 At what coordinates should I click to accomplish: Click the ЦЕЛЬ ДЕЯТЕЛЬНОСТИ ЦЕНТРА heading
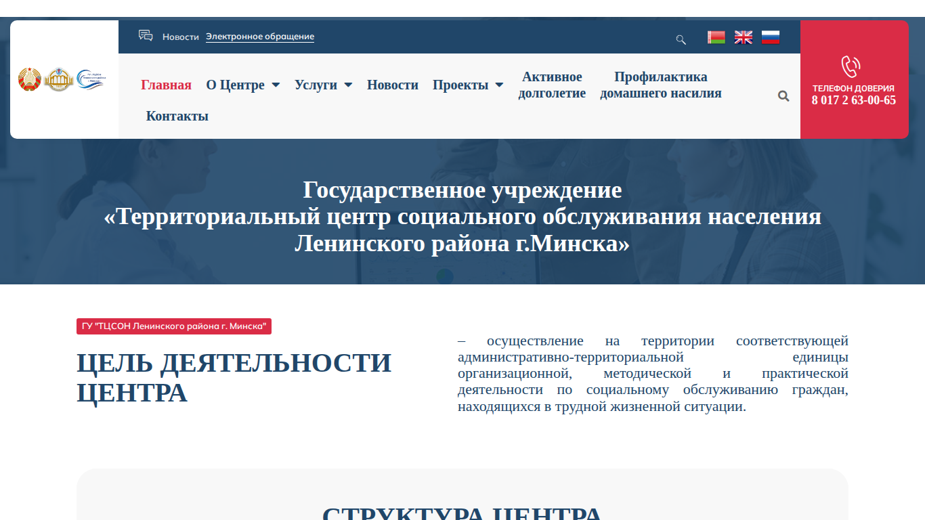(x=234, y=378)
